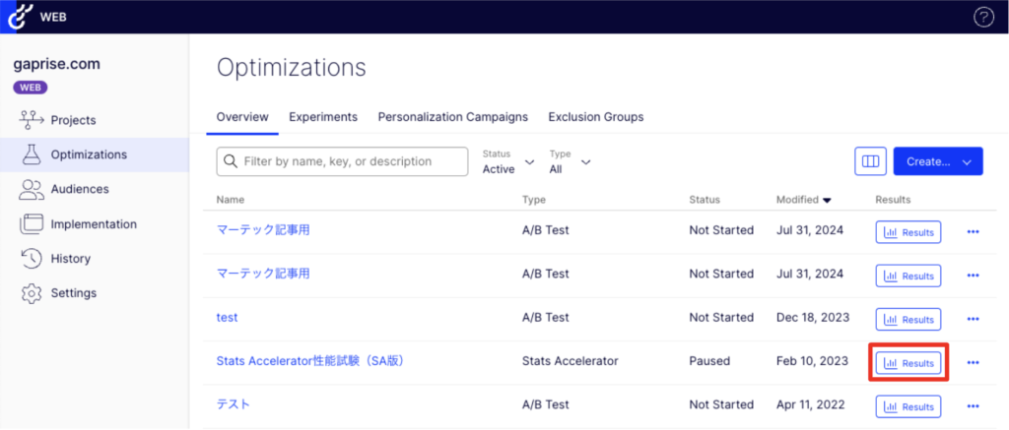
Task: Go to History in the sidebar
Action: tap(70, 259)
